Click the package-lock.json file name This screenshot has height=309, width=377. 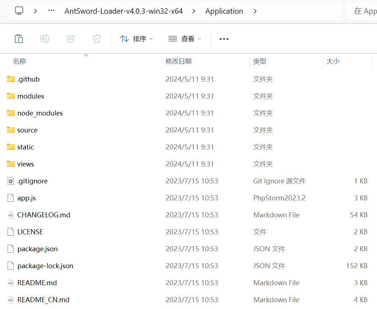[x=45, y=266]
